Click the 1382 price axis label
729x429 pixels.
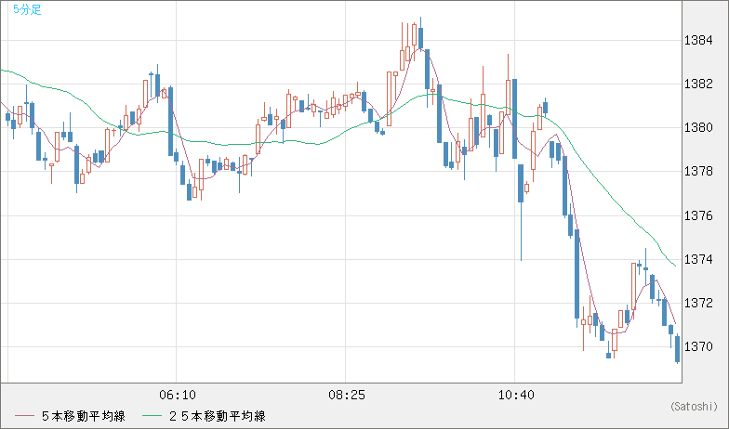click(698, 84)
